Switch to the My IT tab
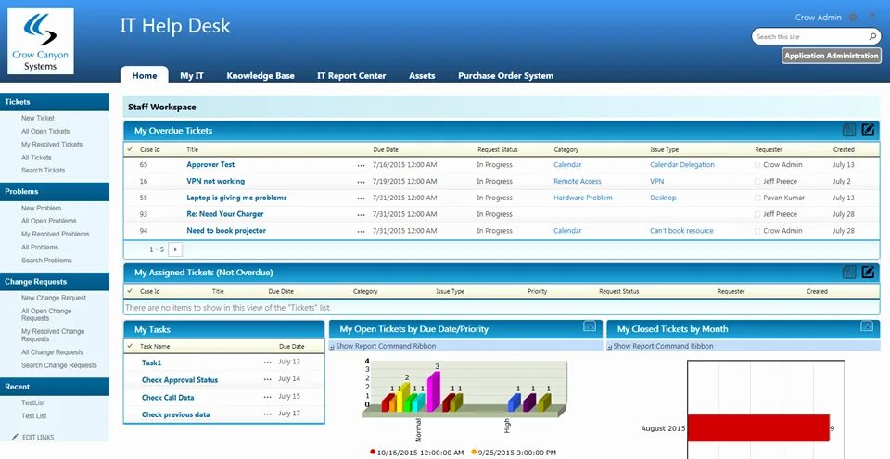The image size is (890, 459). coord(192,75)
